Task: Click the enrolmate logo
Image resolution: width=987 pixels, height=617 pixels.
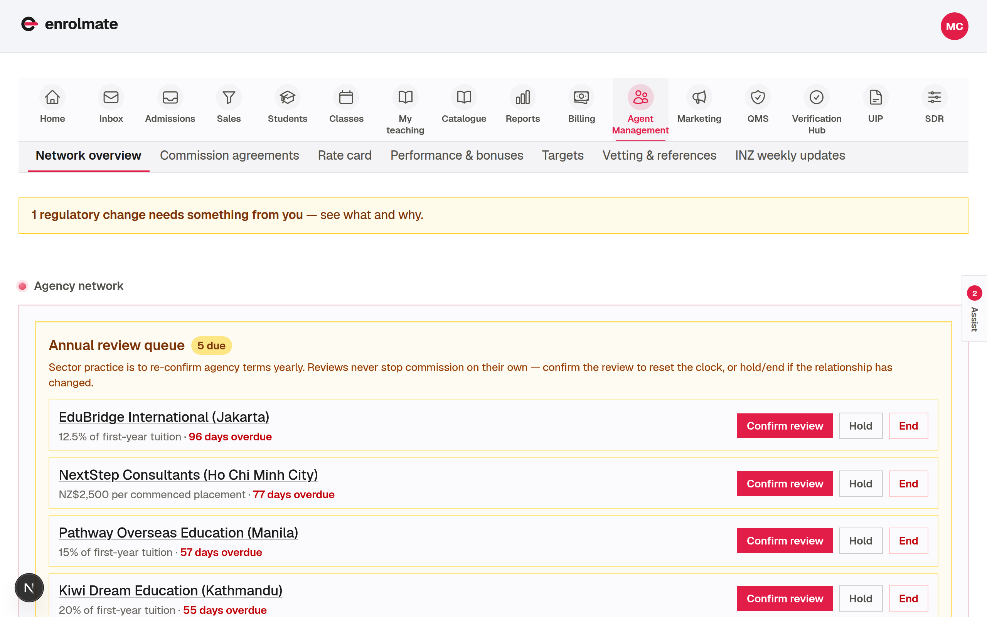Action: [69, 24]
